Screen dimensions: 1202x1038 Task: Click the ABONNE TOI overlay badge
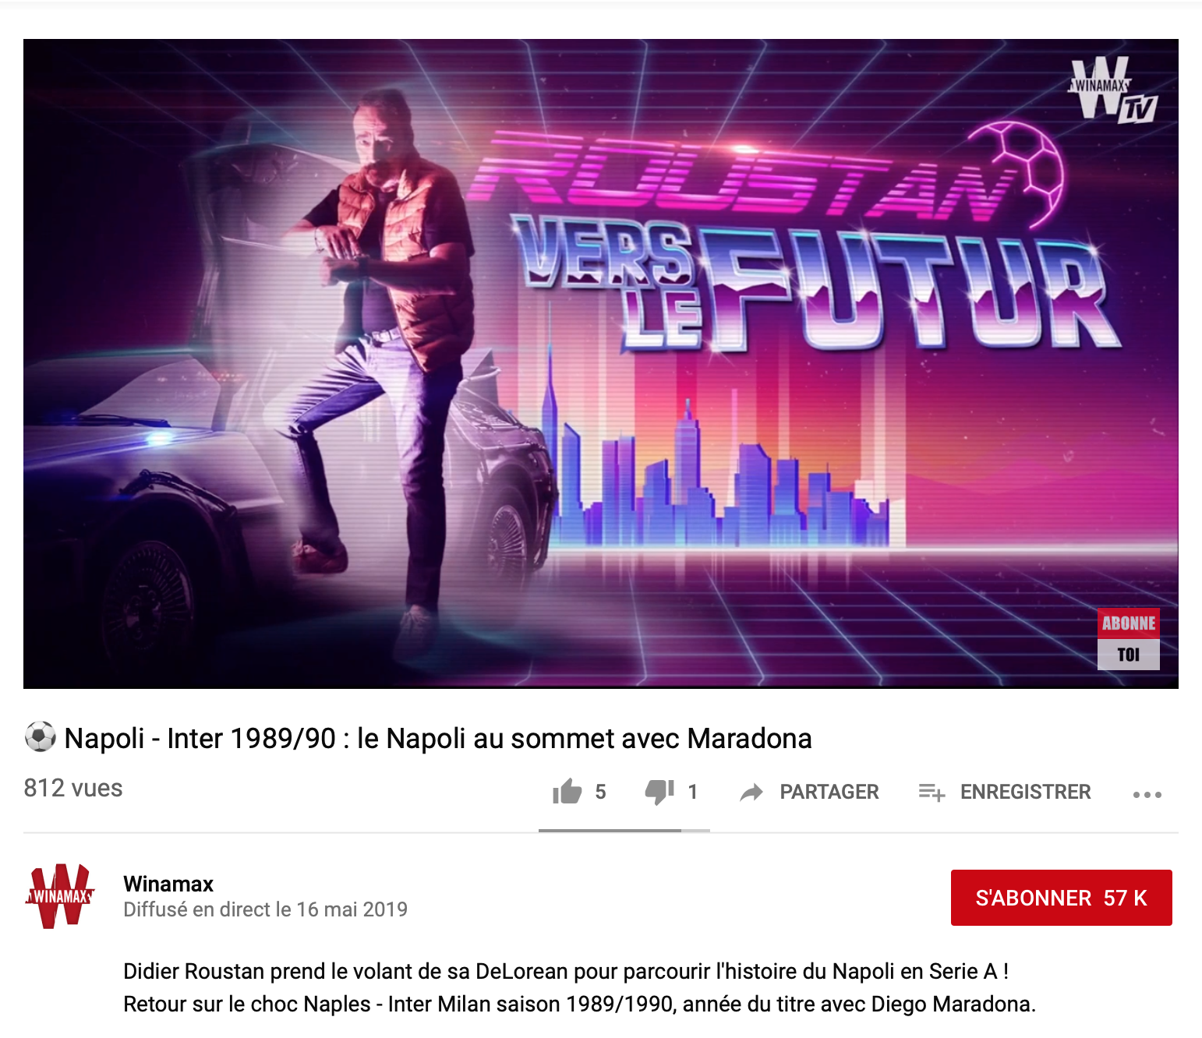[1128, 639]
